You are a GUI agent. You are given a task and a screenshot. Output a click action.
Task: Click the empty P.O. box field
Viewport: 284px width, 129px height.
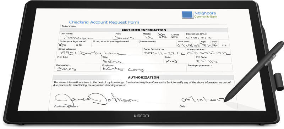(x=78, y=59)
